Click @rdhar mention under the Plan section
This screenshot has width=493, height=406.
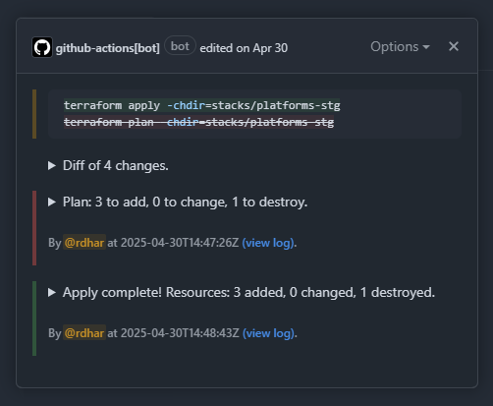(x=84, y=243)
